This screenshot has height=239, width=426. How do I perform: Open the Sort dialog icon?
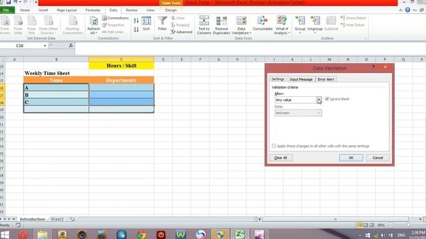coord(146,21)
